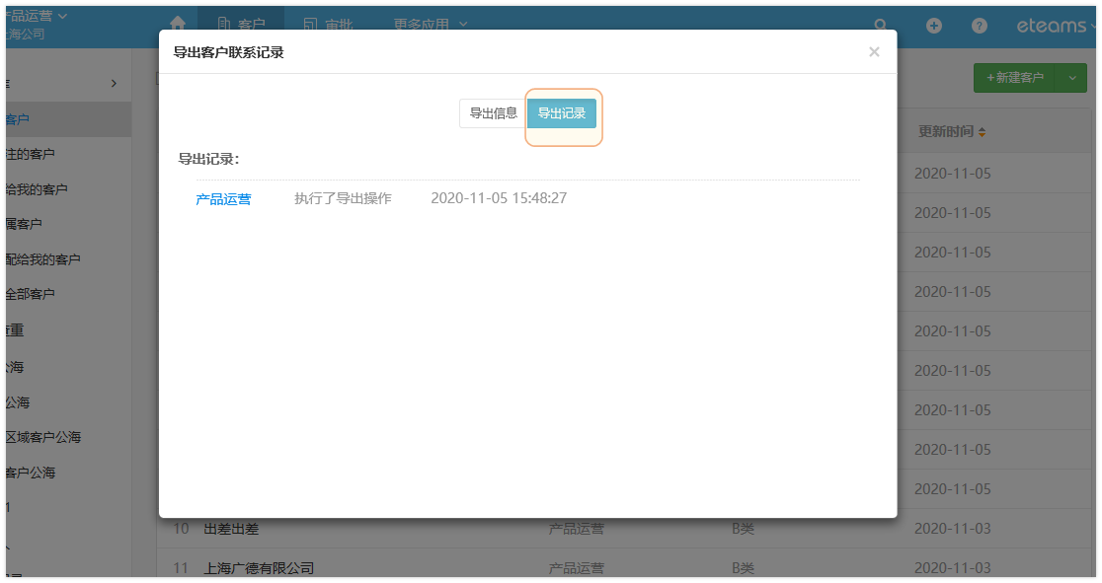Click the home icon in top navigation

tap(178, 25)
